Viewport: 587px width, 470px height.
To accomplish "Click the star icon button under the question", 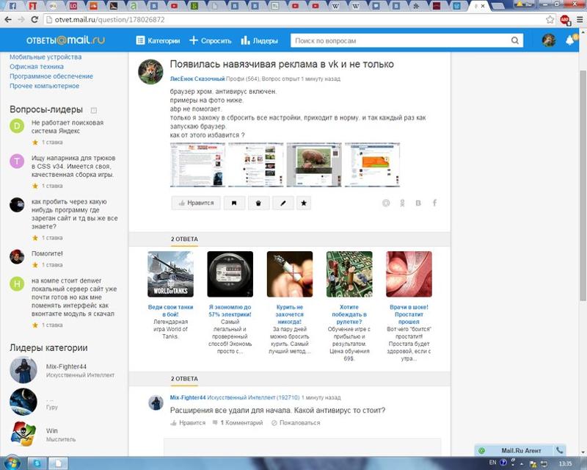I will point(304,203).
